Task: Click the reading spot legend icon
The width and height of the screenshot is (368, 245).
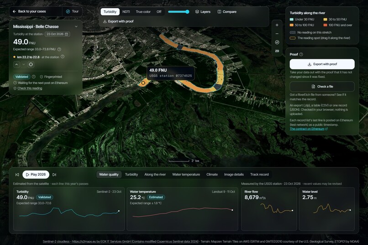Action: 292,38
